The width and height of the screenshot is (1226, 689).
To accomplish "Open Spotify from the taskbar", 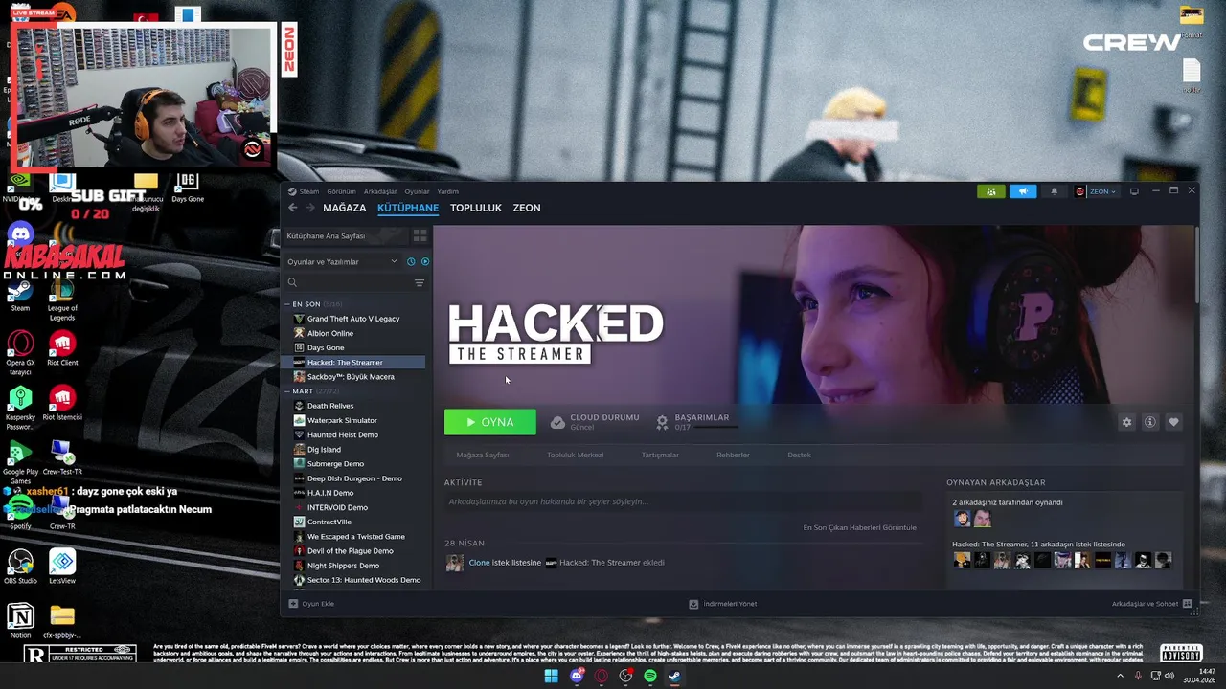I will click(650, 677).
